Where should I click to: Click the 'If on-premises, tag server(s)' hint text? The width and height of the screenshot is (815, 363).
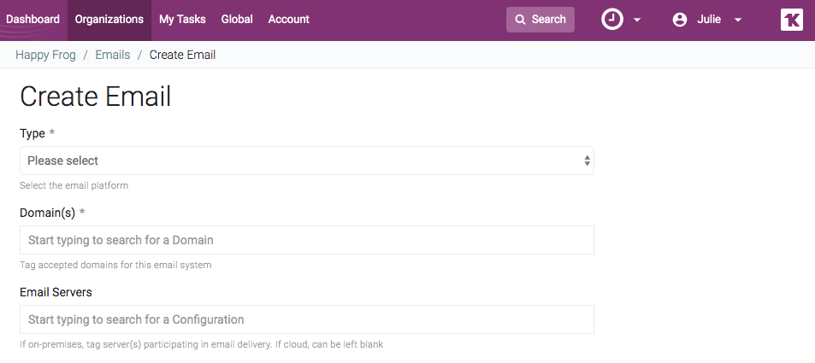(201, 344)
